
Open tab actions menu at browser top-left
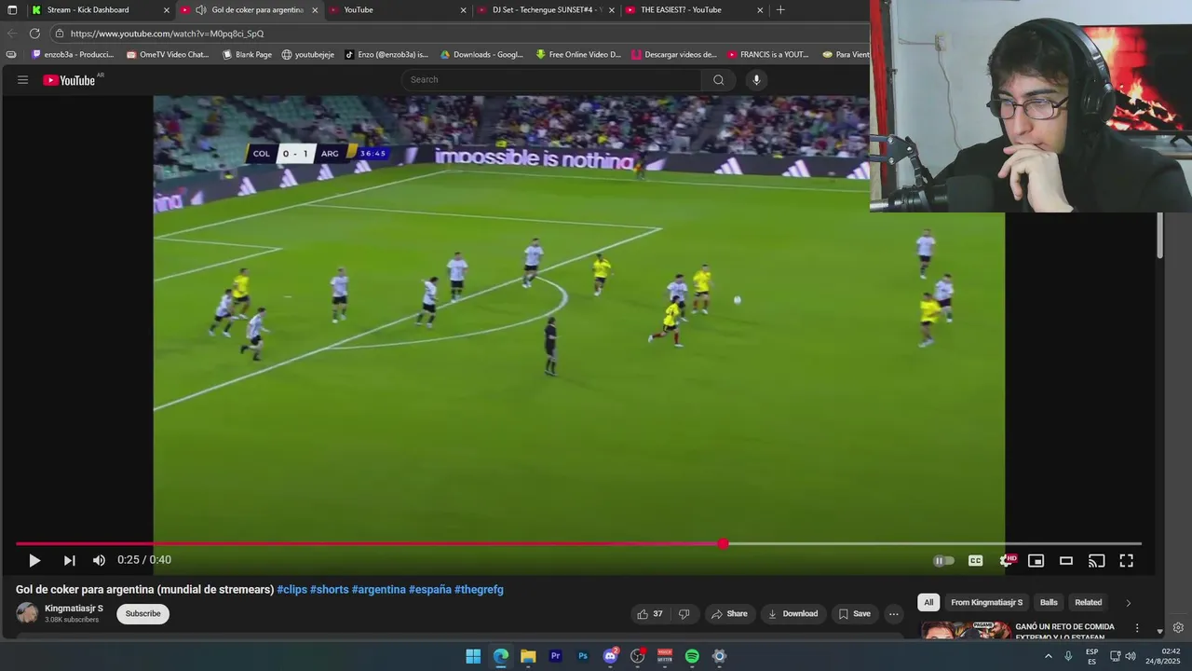click(x=12, y=10)
